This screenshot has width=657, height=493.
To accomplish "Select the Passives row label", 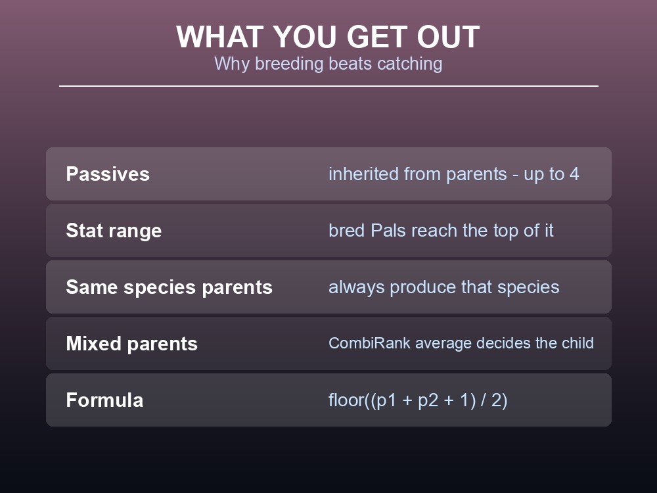I will coord(108,174).
